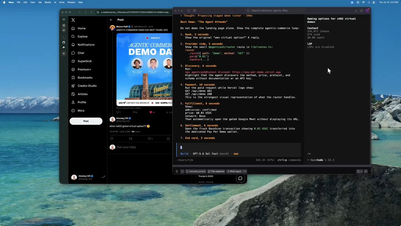Viewport: 401px width, 226px height.
Task: Click Spotlight search icon in menu bar
Action: [x=369, y=2]
